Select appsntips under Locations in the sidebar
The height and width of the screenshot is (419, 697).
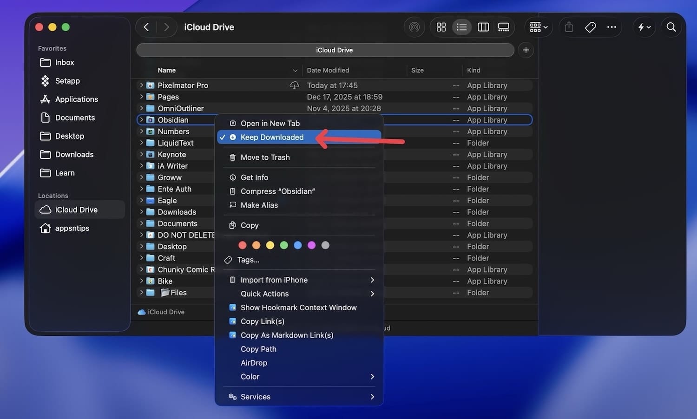[72, 228]
